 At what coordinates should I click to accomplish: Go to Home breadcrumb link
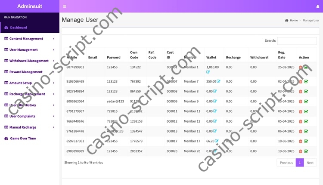click(x=293, y=20)
